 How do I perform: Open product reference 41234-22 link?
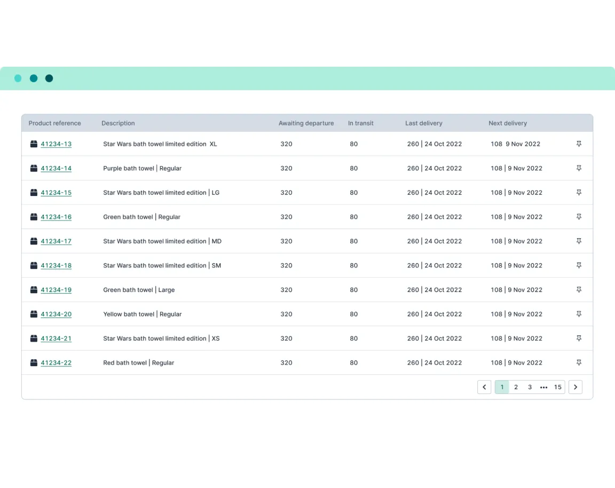(56, 363)
